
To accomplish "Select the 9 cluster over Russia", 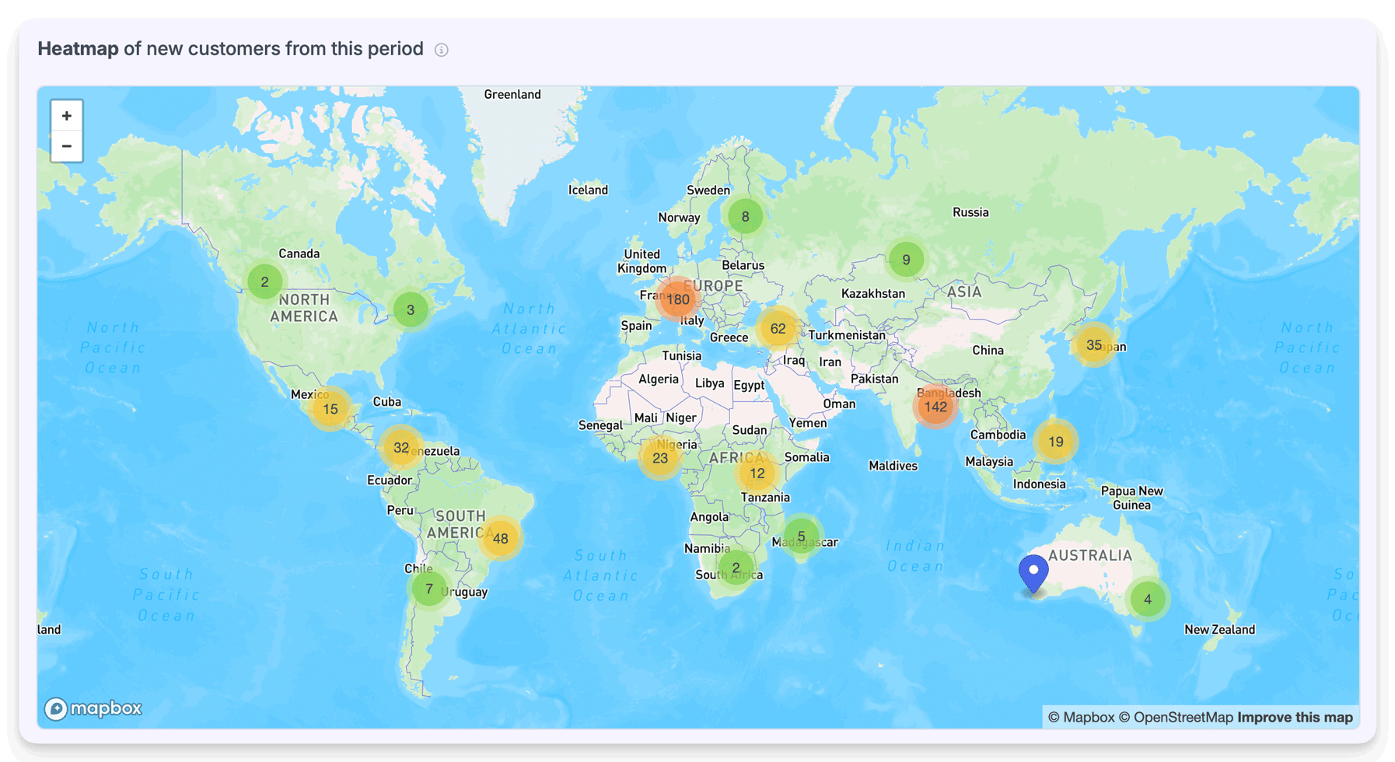I will tap(906, 260).
